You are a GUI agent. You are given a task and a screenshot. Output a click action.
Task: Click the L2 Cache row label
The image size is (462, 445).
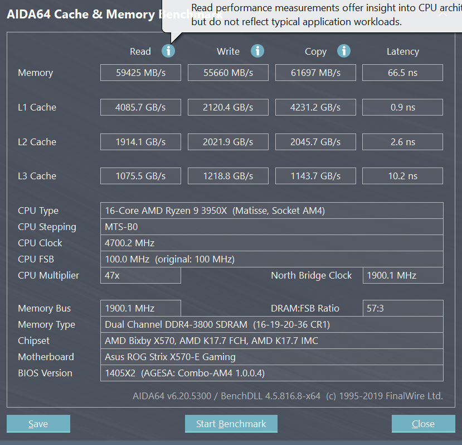[x=37, y=142]
